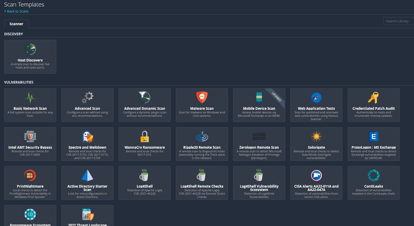This screenshot has width=414, height=226.
Task: Click the 'MS17-010.' description text
Action: click(145, 155)
